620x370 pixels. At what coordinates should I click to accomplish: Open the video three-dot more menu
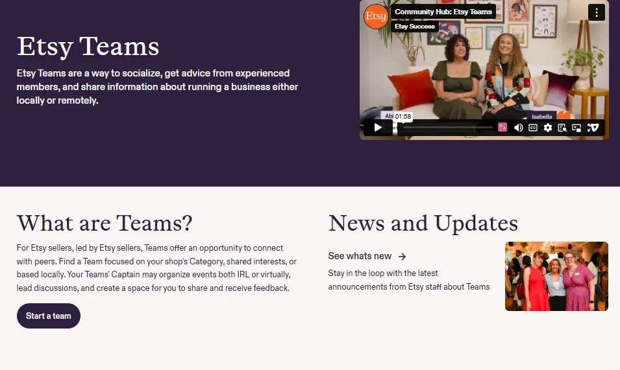point(596,12)
